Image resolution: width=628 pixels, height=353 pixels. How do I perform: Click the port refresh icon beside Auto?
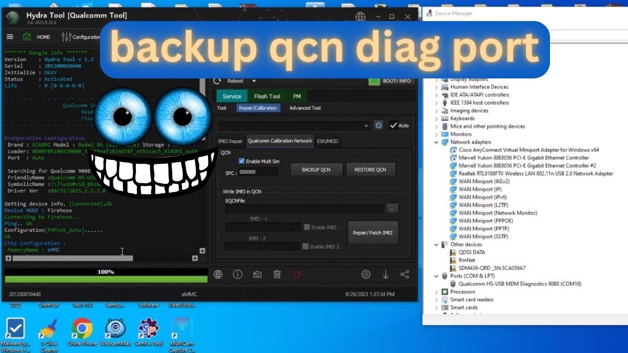(378, 126)
